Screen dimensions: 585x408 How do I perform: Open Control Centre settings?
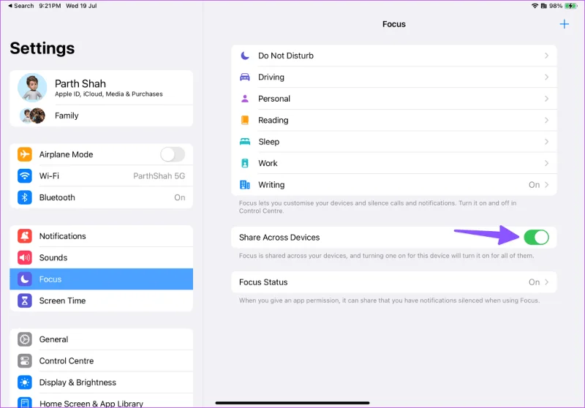coord(101,361)
